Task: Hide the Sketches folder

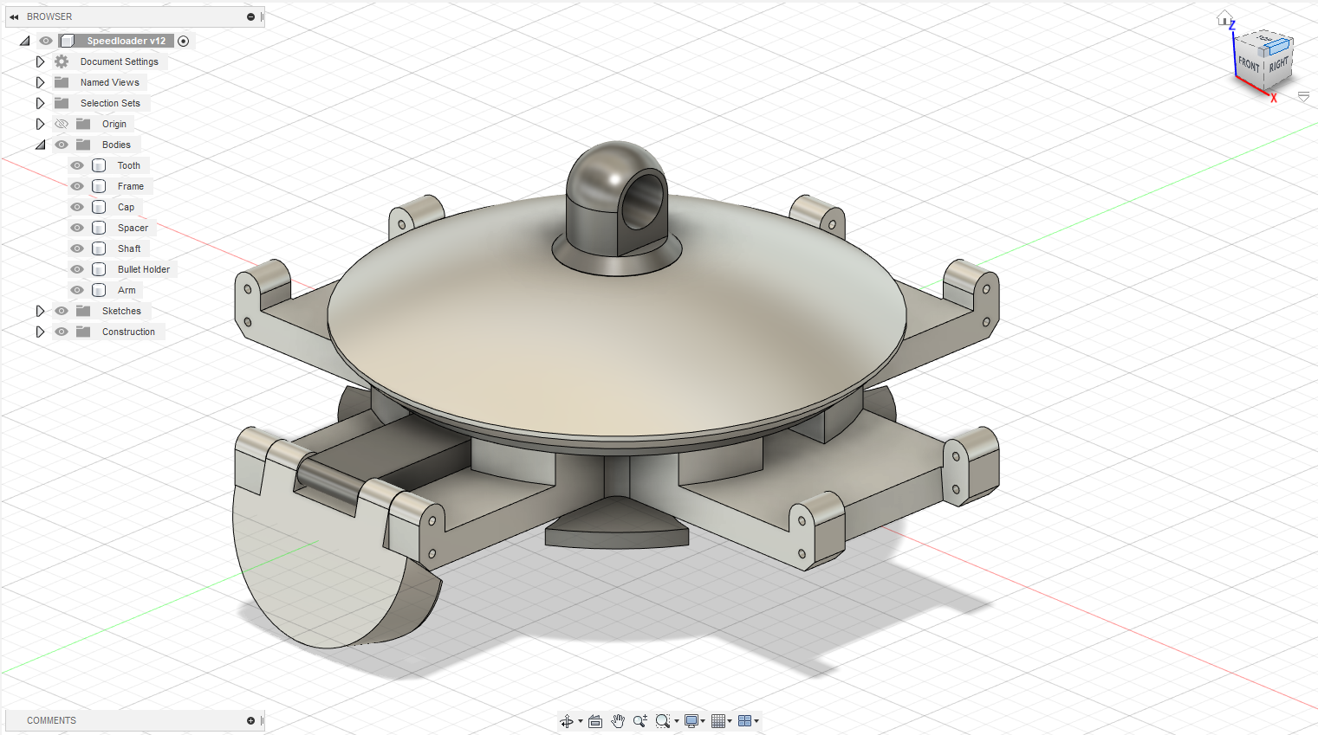Action: [62, 311]
